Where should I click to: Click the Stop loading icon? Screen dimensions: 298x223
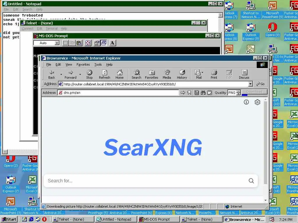click(x=89, y=75)
